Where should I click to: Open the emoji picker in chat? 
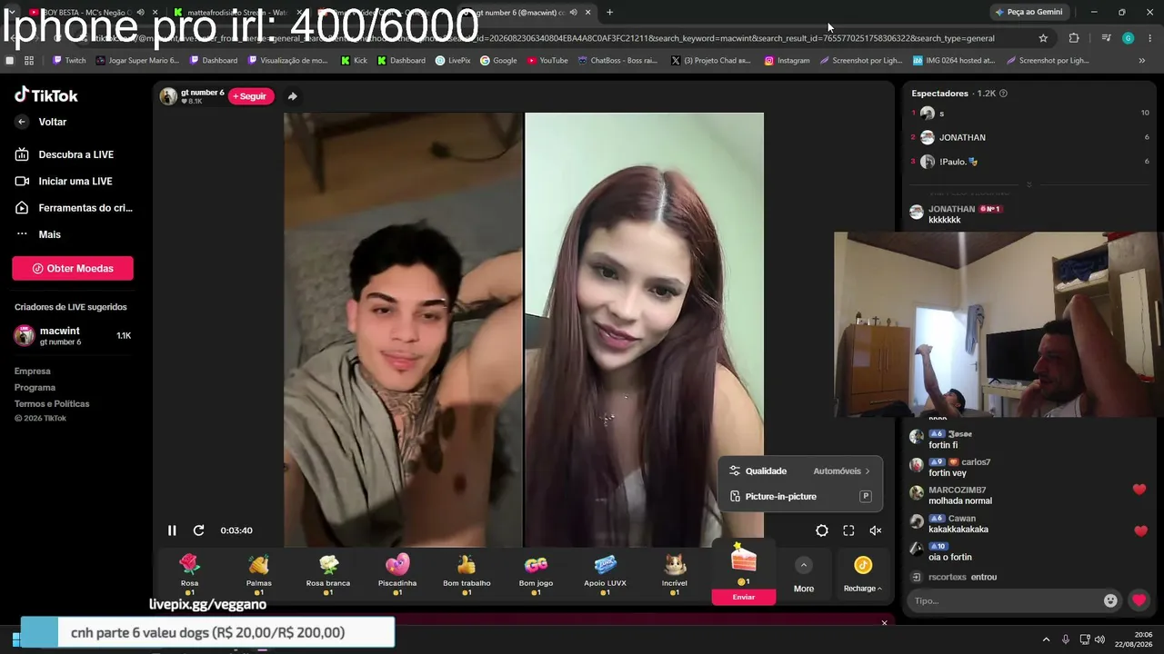point(1110,600)
